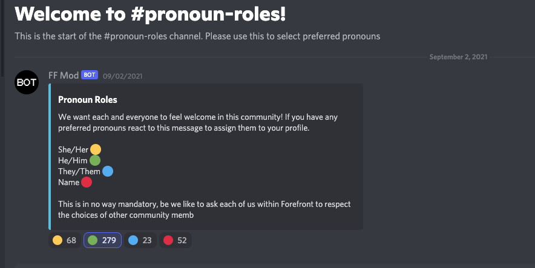Click the red emoji in the 52 reaction

click(168, 240)
